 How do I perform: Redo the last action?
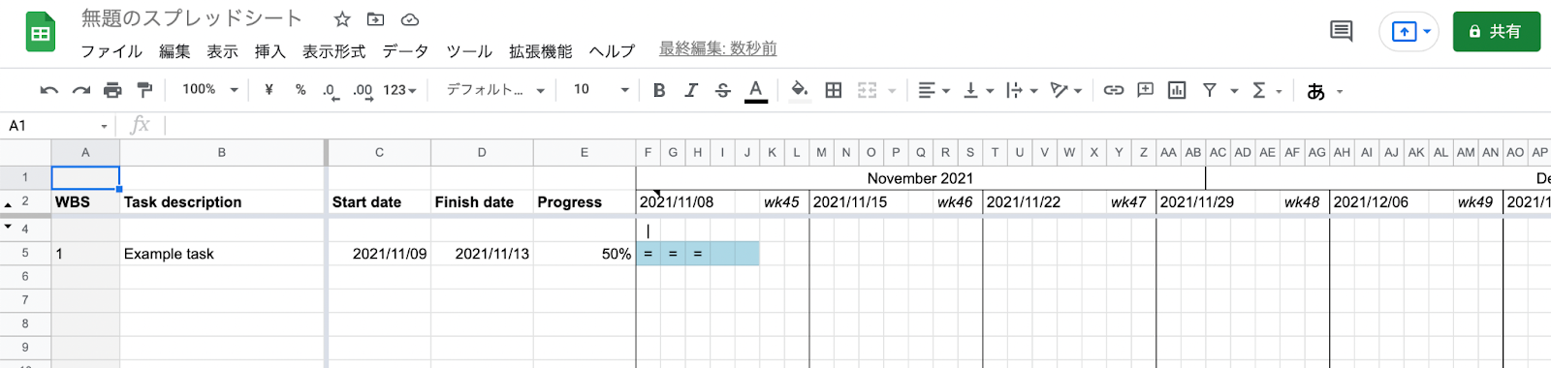[x=81, y=90]
